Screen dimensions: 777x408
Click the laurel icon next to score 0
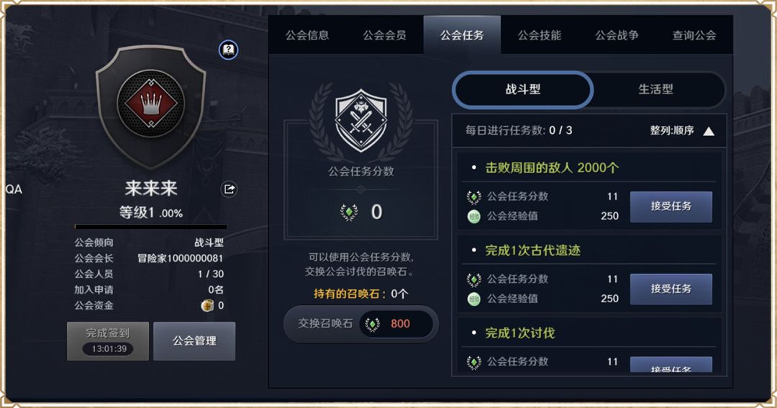tap(349, 212)
